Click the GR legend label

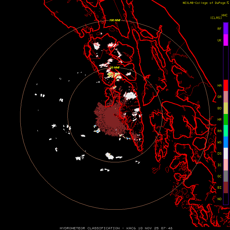pyautogui.click(x=219, y=97)
